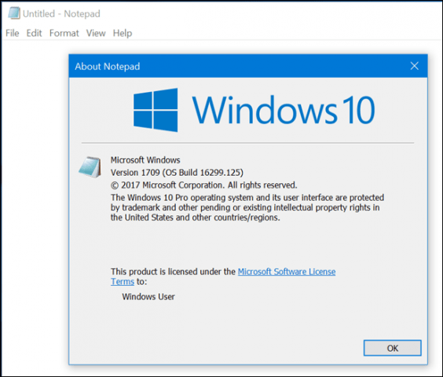This screenshot has height=377, width=443.
Task: Click the underlined word Terms
Action: [123, 282]
